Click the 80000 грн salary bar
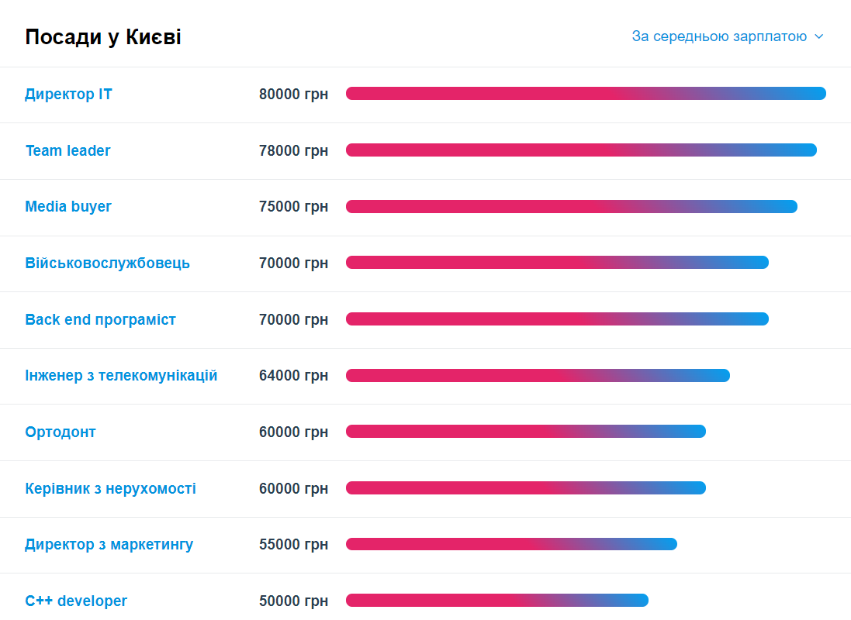The image size is (851, 620). [586, 93]
